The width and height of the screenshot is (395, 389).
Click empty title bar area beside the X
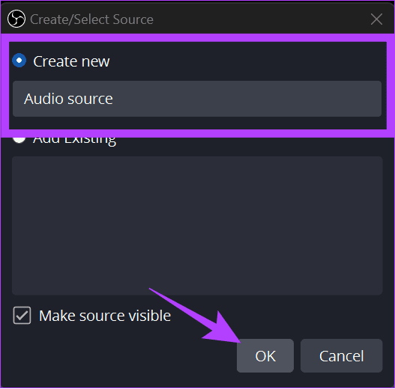(x=262, y=19)
